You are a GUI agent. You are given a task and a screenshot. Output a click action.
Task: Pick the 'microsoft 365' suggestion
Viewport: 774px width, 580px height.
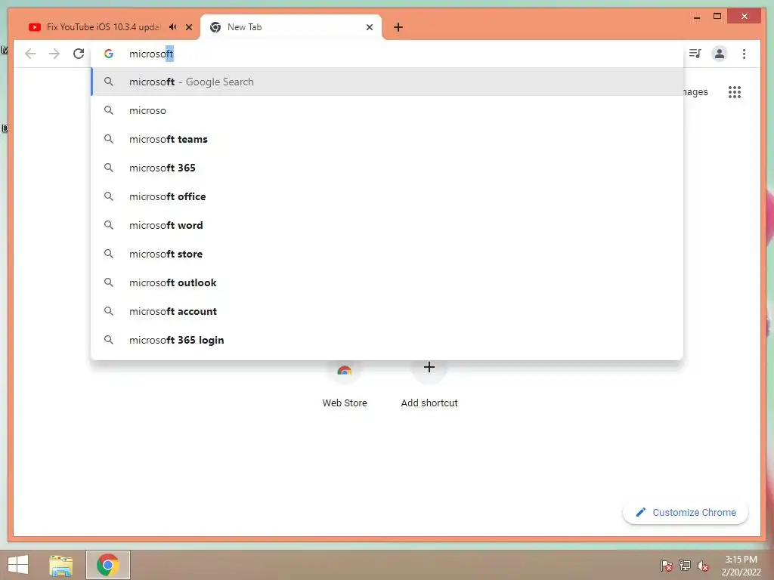tap(387, 168)
